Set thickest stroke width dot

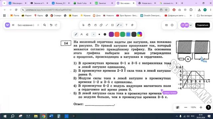(x=105, y=34)
